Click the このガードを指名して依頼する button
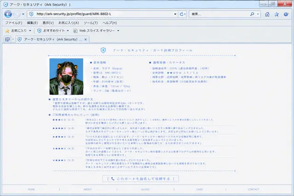The height and width of the screenshot is (196, 294). tap(141, 179)
